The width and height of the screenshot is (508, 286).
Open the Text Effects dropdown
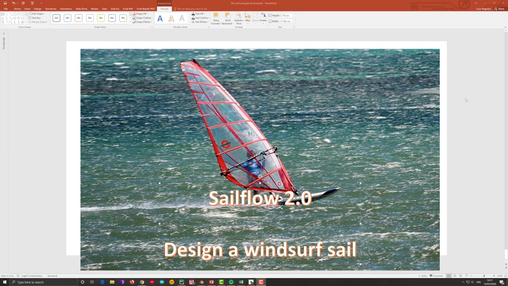tap(200, 22)
